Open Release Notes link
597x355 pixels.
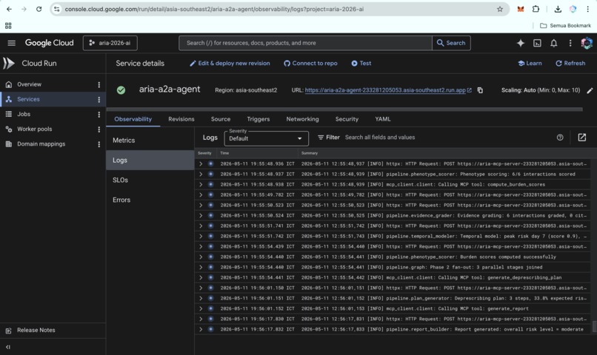(36, 331)
